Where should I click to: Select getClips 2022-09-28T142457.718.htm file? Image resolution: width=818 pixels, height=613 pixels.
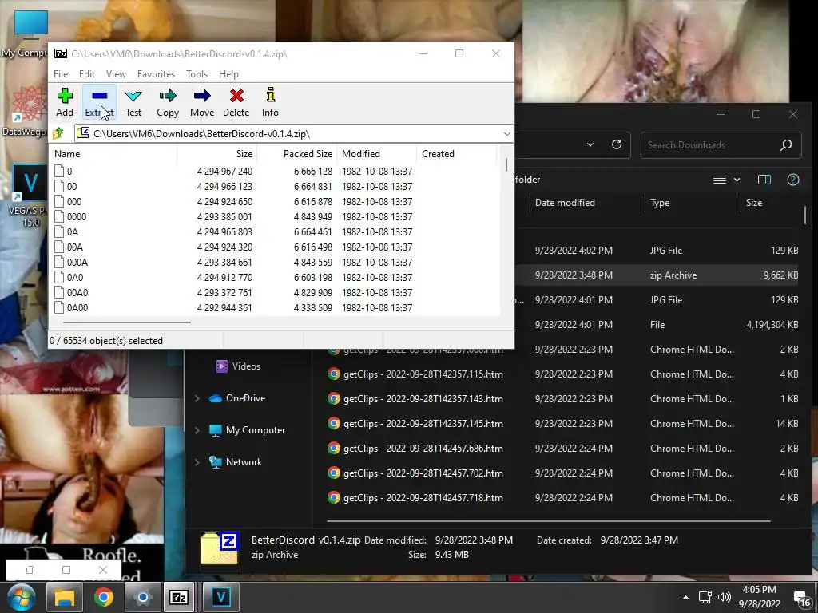423,498
